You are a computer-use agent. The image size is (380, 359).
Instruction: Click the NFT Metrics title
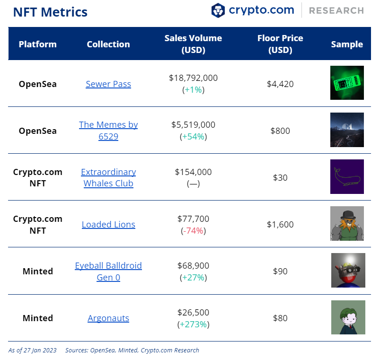(x=50, y=12)
